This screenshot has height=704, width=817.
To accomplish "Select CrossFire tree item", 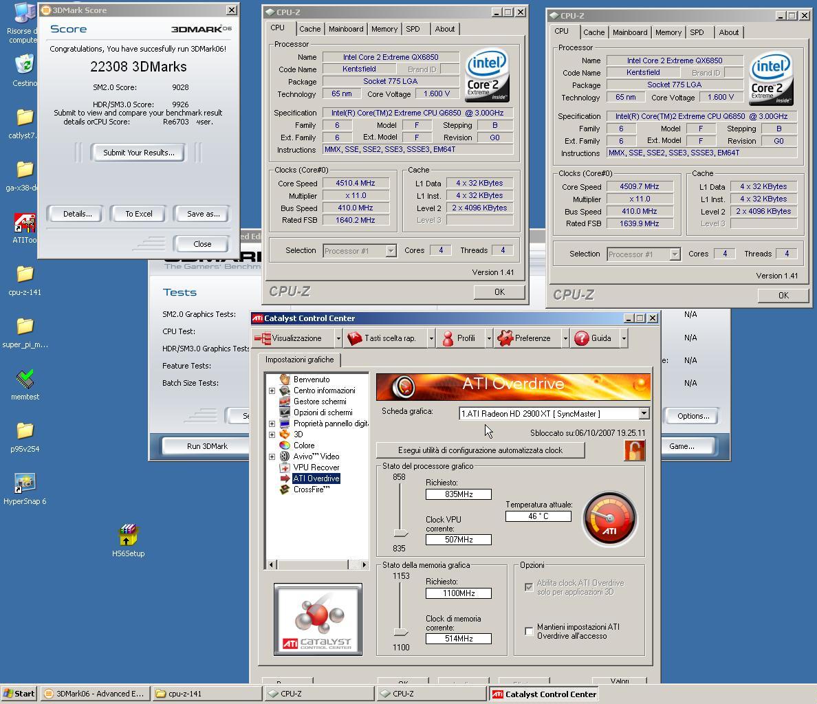I will click(311, 489).
